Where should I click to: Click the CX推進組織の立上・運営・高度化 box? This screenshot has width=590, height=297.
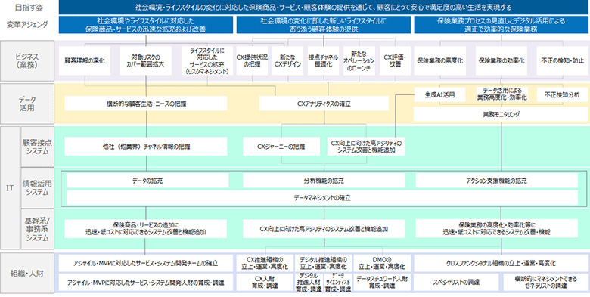(265, 264)
